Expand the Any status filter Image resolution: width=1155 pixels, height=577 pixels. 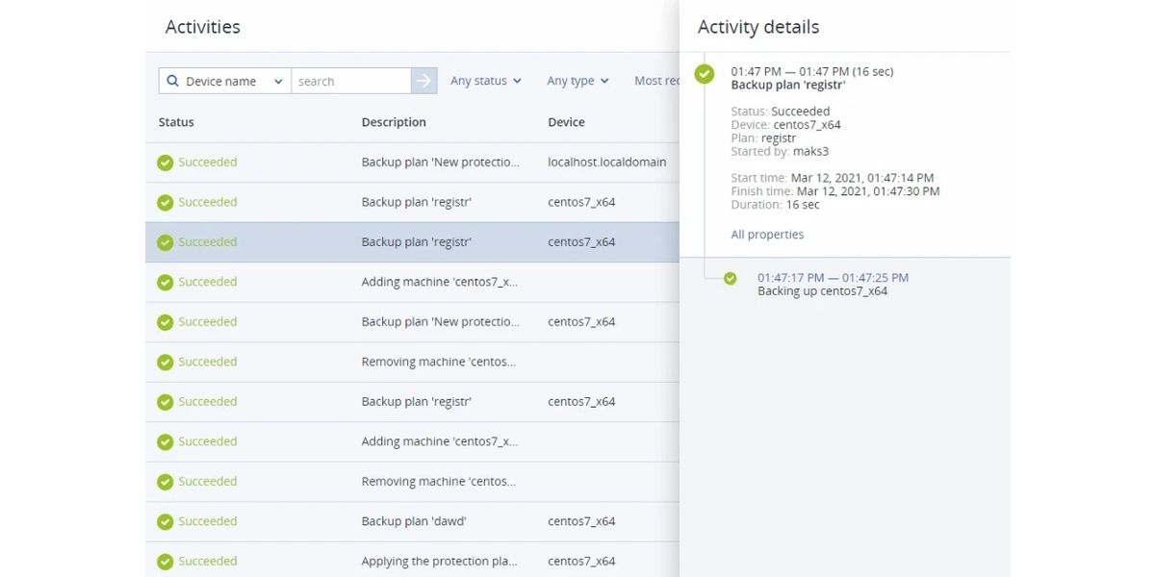(485, 82)
